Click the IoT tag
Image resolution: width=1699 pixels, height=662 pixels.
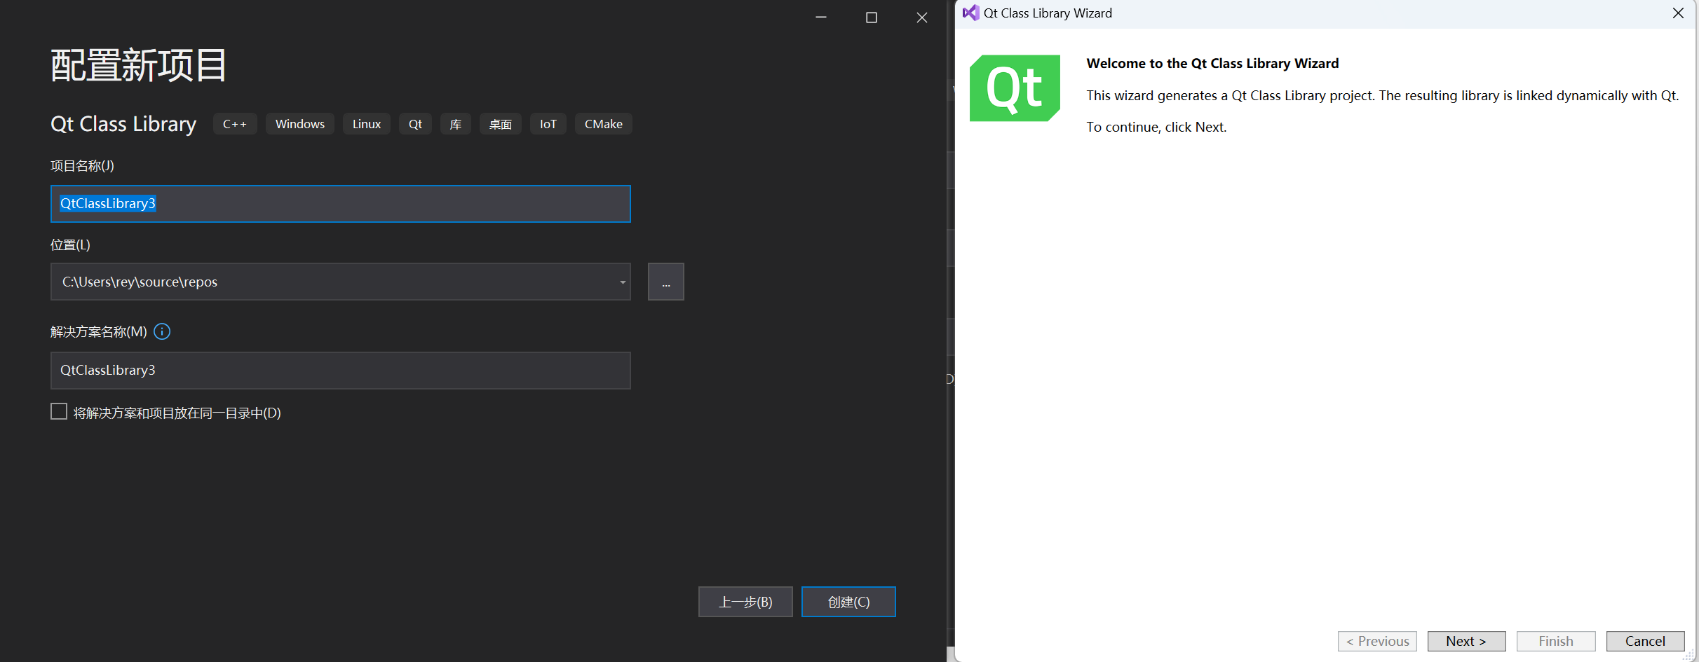(548, 124)
